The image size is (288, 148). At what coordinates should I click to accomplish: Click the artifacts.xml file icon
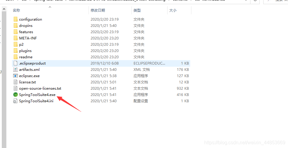[16, 69]
